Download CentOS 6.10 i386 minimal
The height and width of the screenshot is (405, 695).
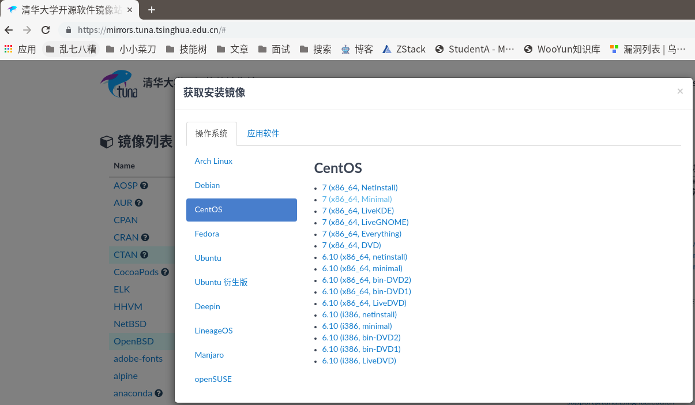pos(357,326)
